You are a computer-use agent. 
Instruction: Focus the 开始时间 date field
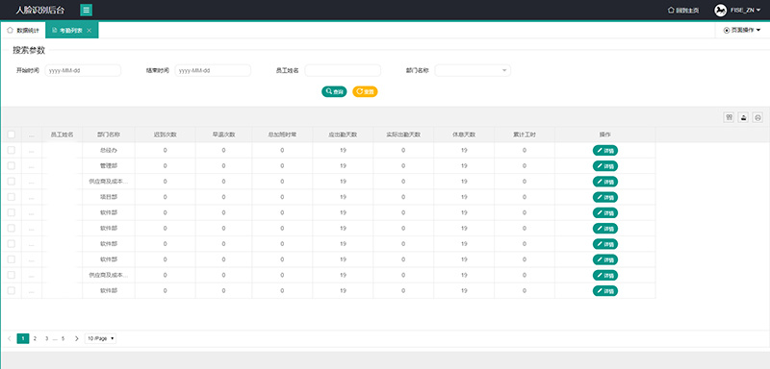click(83, 70)
